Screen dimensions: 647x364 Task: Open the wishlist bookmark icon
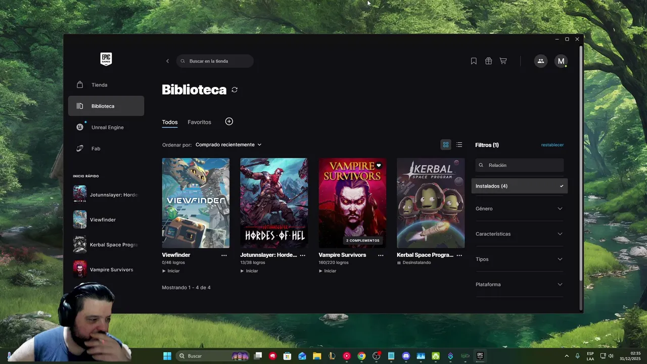pos(474,61)
